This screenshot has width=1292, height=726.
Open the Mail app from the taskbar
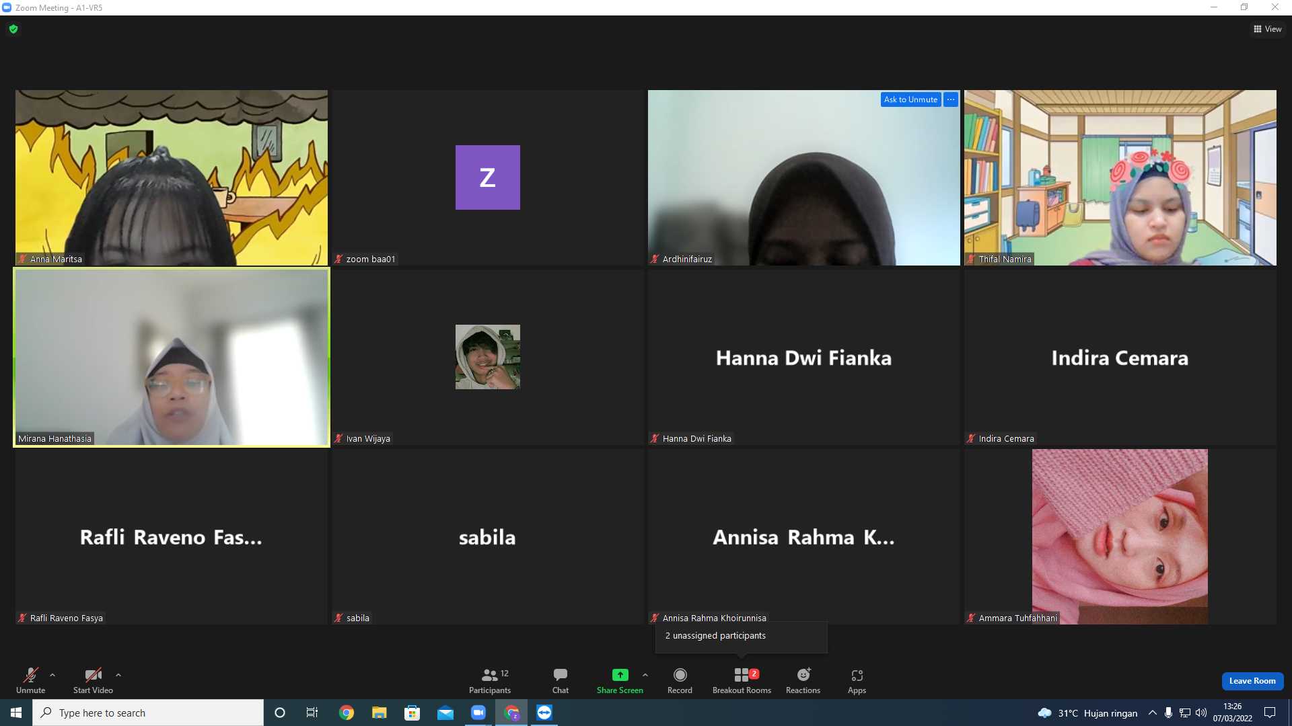click(x=445, y=713)
